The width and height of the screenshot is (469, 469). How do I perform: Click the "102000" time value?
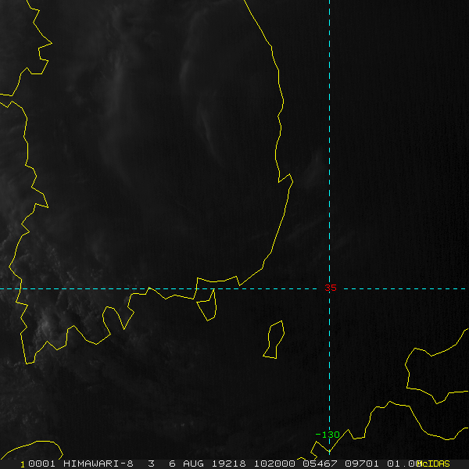pos(274,464)
